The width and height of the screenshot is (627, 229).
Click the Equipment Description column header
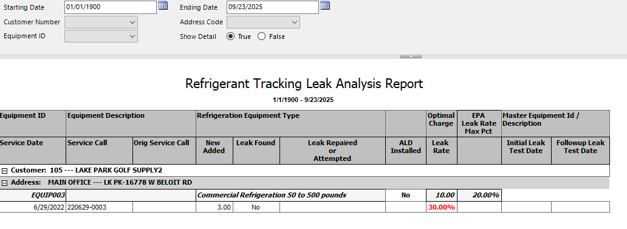pos(131,123)
